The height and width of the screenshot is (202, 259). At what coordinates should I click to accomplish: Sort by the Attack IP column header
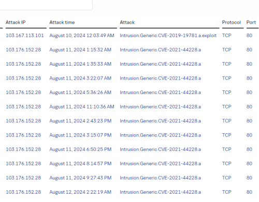(x=16, y=22)
